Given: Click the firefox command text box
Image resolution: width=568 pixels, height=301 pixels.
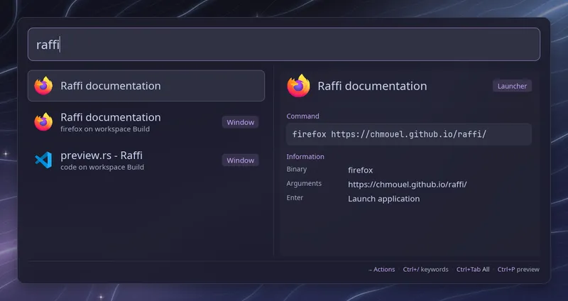Looking at the screenshot, I should [x=409, y=134].
